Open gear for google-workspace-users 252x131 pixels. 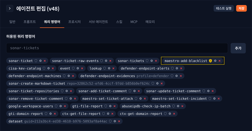(x=60, y=106)
